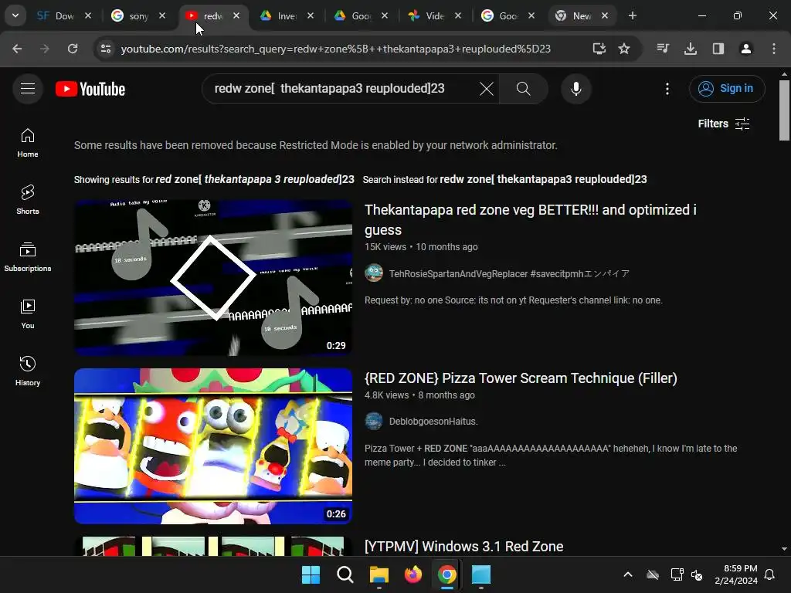Start voice search with the microphone
Image resolution: width=791 pixels, height=593 pixels.
click(x=575, y=89)
